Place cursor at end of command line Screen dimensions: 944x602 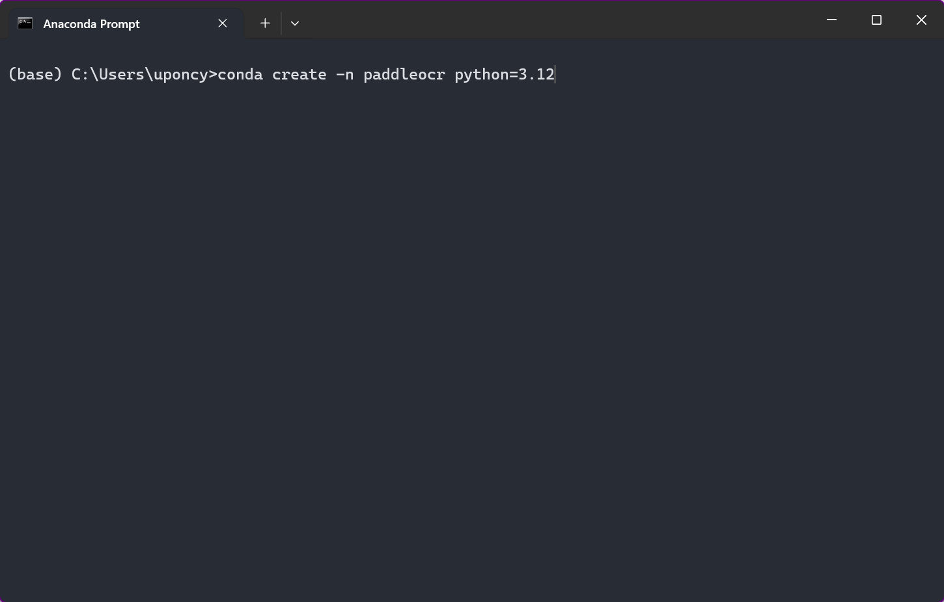tap(555, 75)
